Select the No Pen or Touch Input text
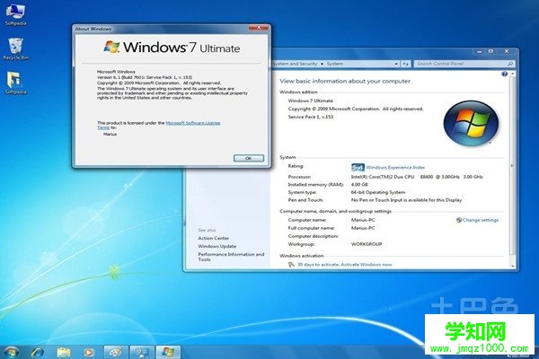Image resolution: width=539 pixels, height=359 pixels. 406,200
